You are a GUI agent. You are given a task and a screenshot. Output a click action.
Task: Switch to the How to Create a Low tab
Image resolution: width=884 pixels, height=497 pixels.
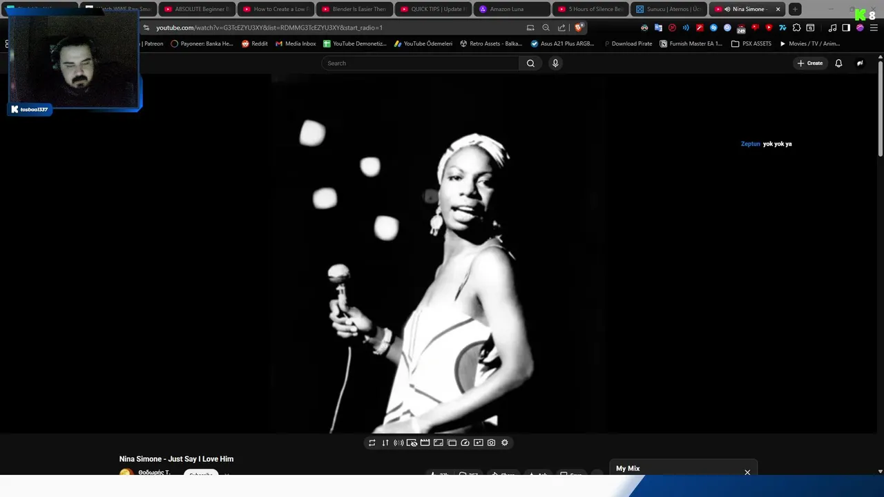click(x=276, y=9)
